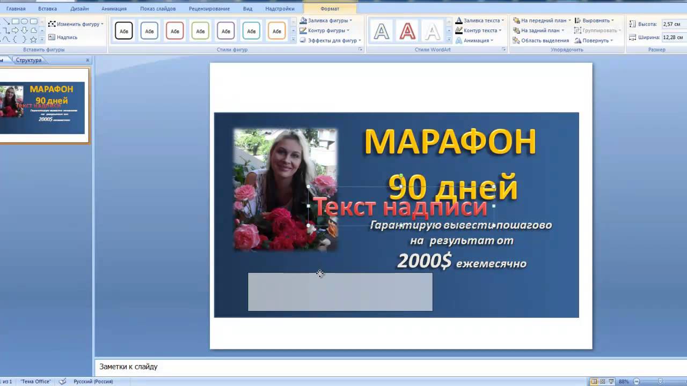Start slideshow from status bar icon
Image resolution: width=687 pixels, height=386 pixels.
[610, 382]
